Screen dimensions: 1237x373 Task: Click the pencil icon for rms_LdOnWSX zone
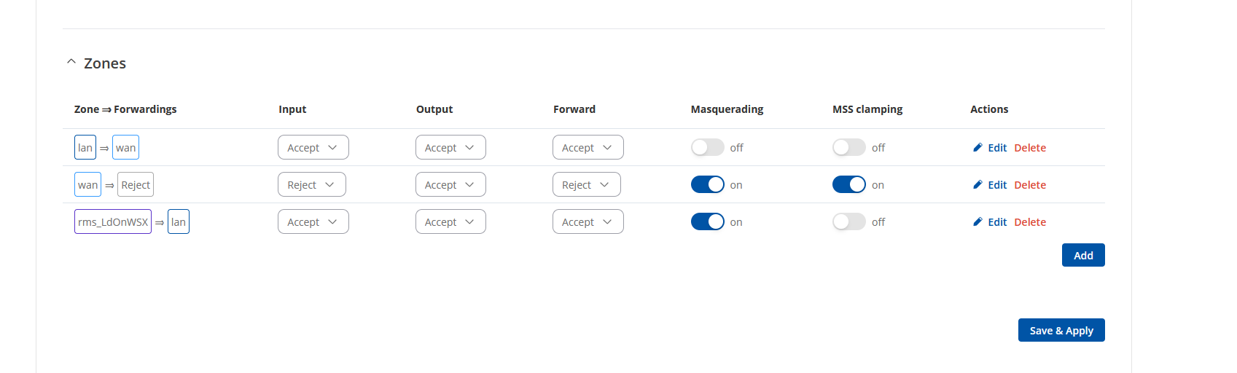coord(977,222)
